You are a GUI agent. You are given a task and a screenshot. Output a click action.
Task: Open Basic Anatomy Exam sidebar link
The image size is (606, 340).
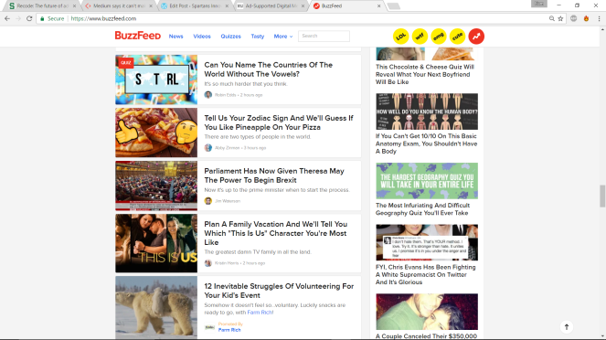426,143
